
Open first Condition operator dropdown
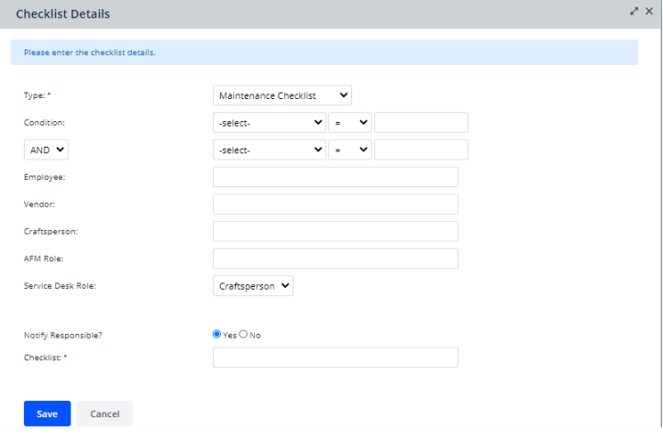350,123
